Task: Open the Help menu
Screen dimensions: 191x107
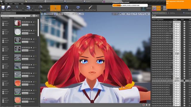Action: point(22,4)
